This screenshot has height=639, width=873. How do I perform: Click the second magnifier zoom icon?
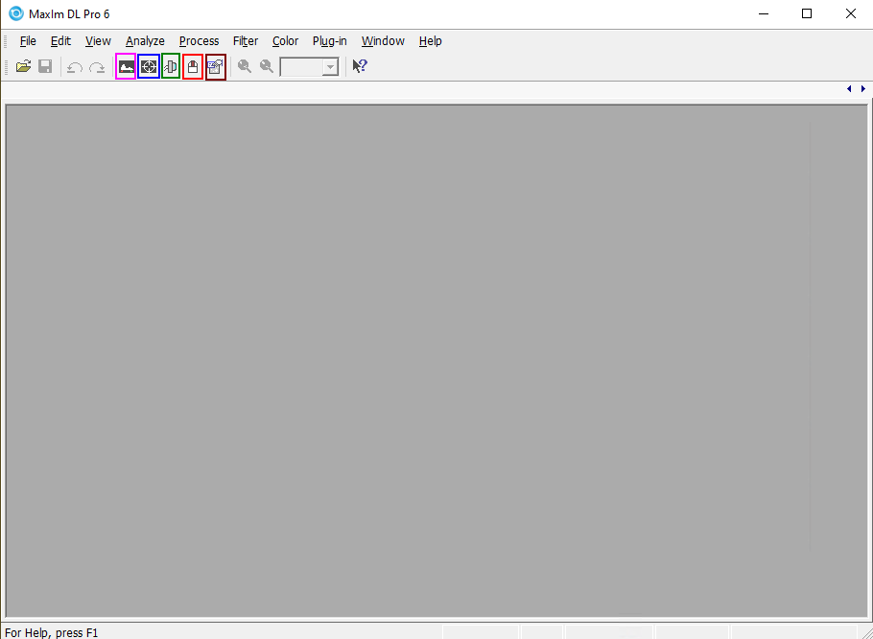point(267,67)
